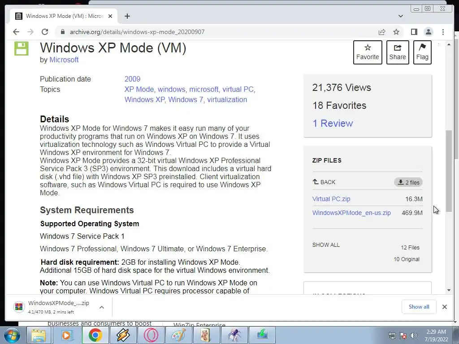Click BACK in the ZIP FILES panel
Viewport: 459px width, 344px height.
[x=324, y=182]
